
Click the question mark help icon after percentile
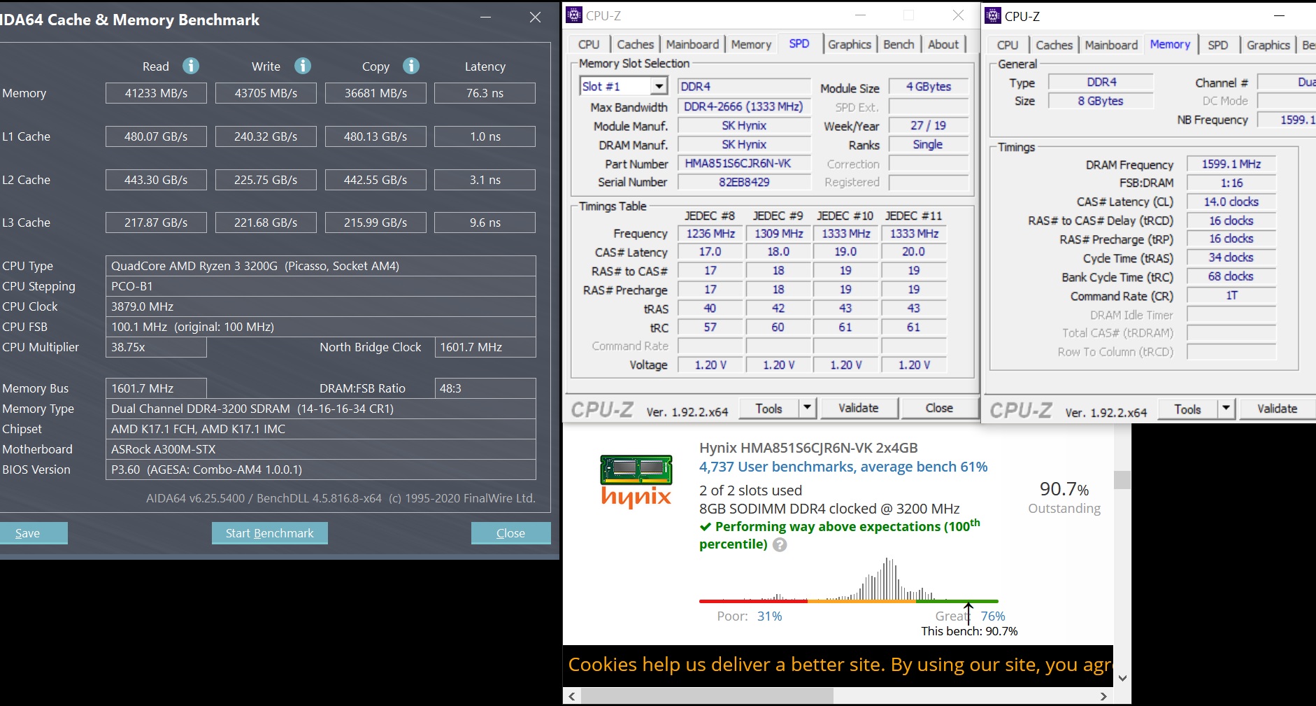tap(780, 544)
